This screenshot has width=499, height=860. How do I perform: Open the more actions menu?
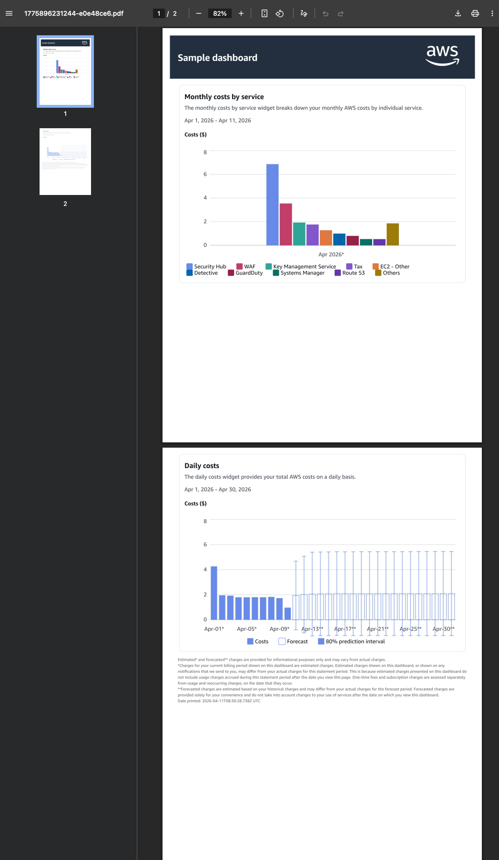coord(492,13)
